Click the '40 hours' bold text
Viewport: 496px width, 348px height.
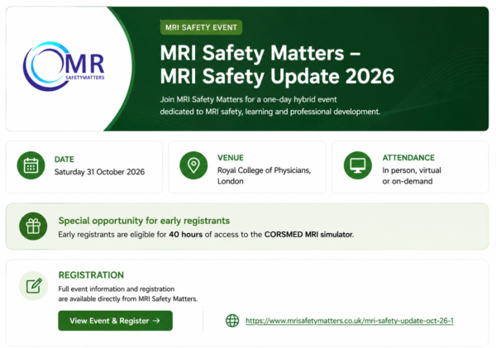pos(186,235)
